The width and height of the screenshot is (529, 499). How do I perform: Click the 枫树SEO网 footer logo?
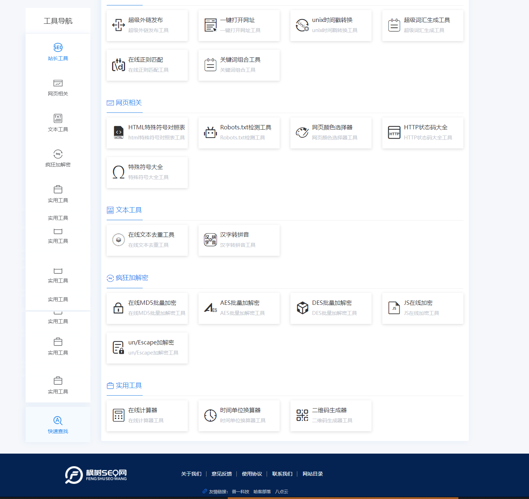point(96,475)
